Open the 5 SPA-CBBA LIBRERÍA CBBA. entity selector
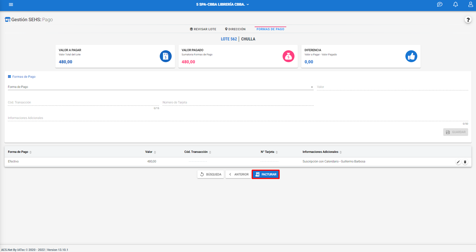The height and width of the screenshot is (252, 476). click(222, 4)
